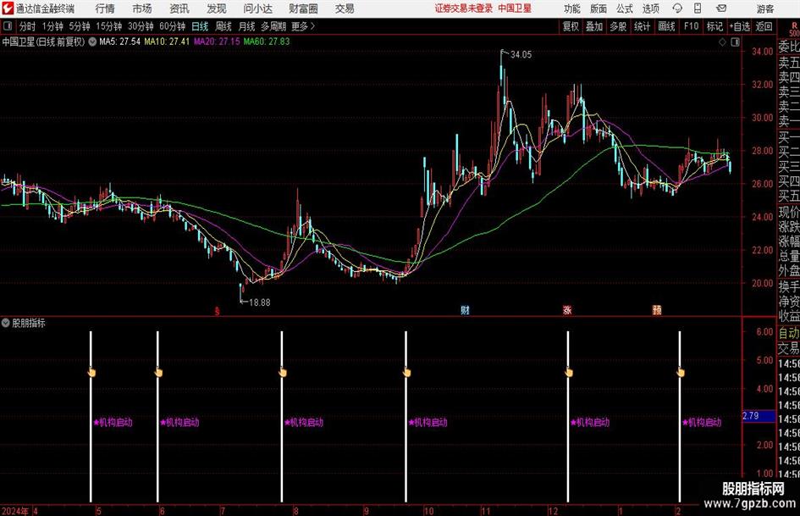This screenshot has height=516, width=800.
Task: Open the 发现 menu
Action: pyautogui.click(x=217, y=8)
